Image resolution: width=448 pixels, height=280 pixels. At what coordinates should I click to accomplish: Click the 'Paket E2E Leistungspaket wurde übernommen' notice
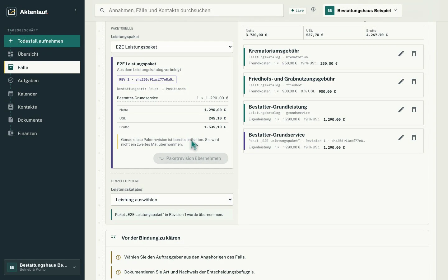tap(172, 215)
